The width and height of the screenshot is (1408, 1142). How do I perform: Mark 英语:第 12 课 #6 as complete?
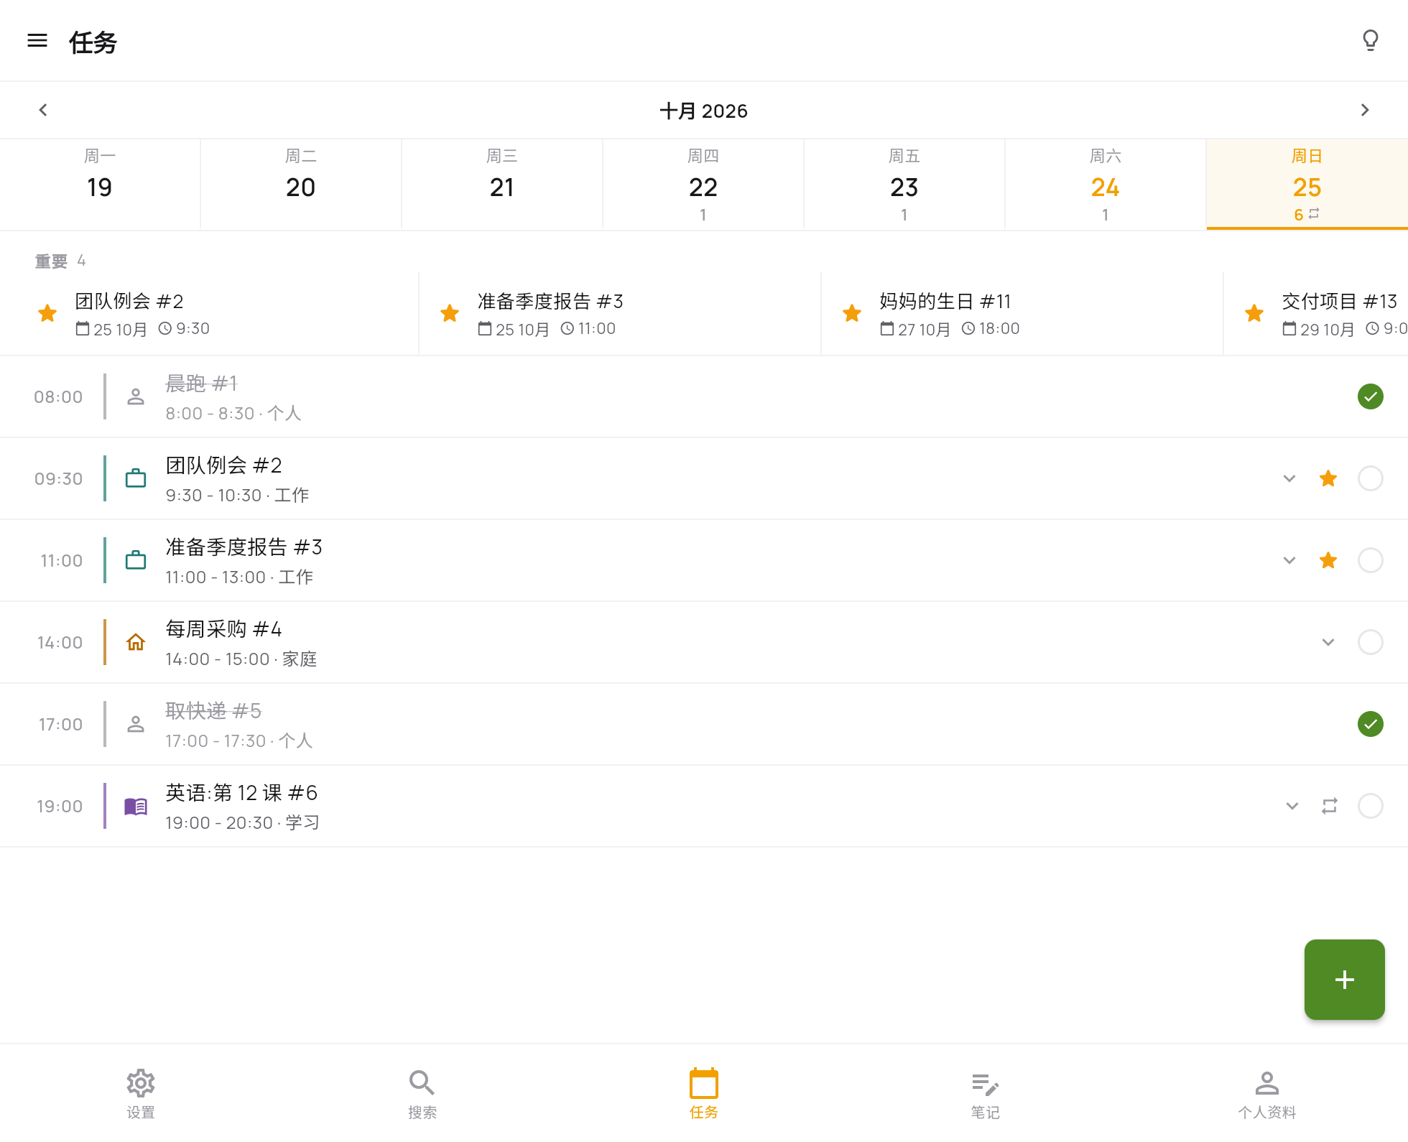[x=1371, y=806]
